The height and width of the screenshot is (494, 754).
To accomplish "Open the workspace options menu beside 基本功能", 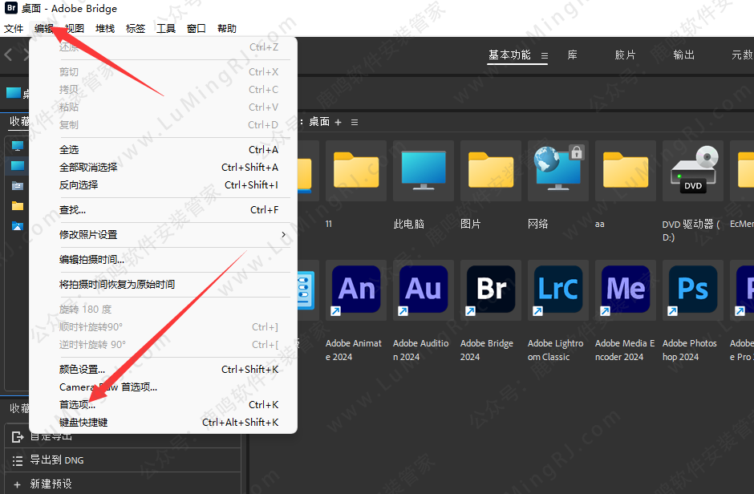I will coord(544,56).
